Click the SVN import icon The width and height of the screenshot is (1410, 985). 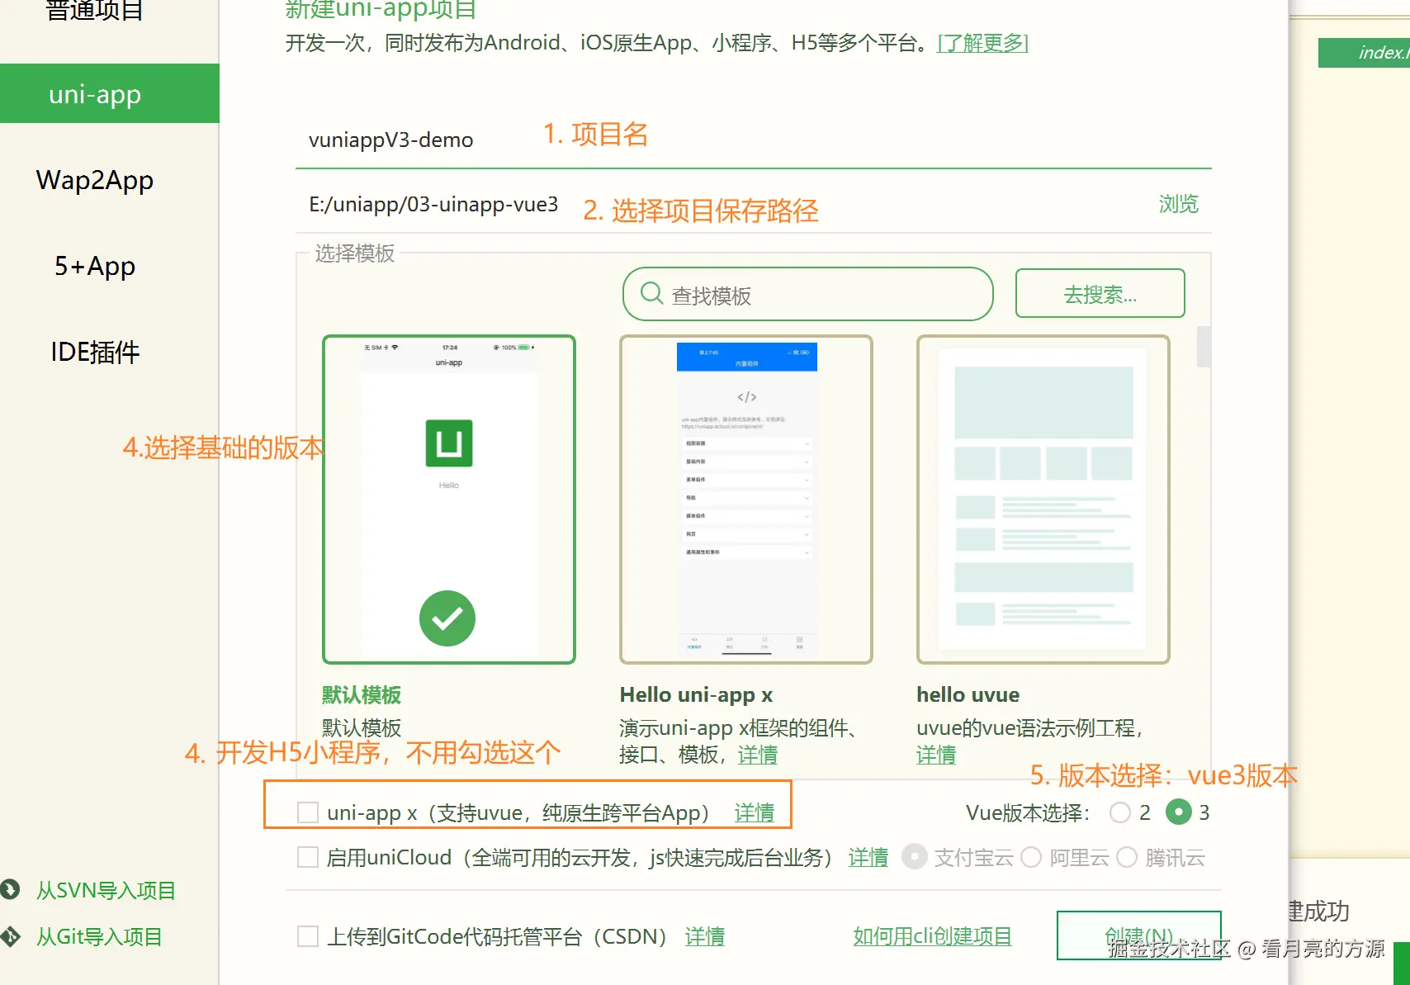tap(10, 889)
